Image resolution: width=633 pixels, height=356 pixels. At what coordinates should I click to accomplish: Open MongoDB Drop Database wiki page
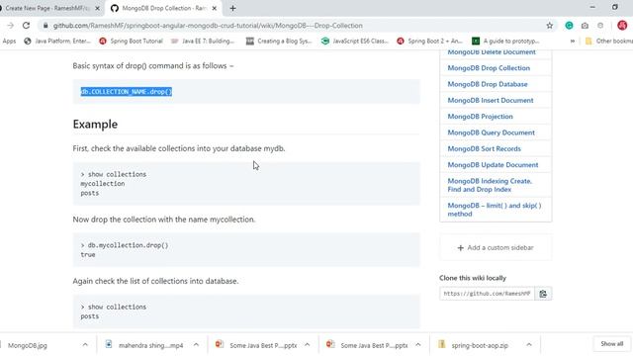[x=488, y=84]
